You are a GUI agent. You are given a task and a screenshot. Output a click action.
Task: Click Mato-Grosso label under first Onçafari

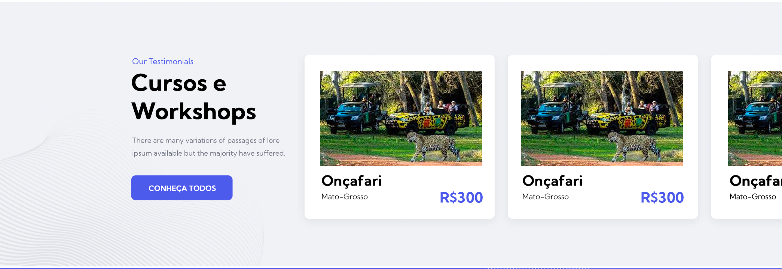(x=345, y=197)
